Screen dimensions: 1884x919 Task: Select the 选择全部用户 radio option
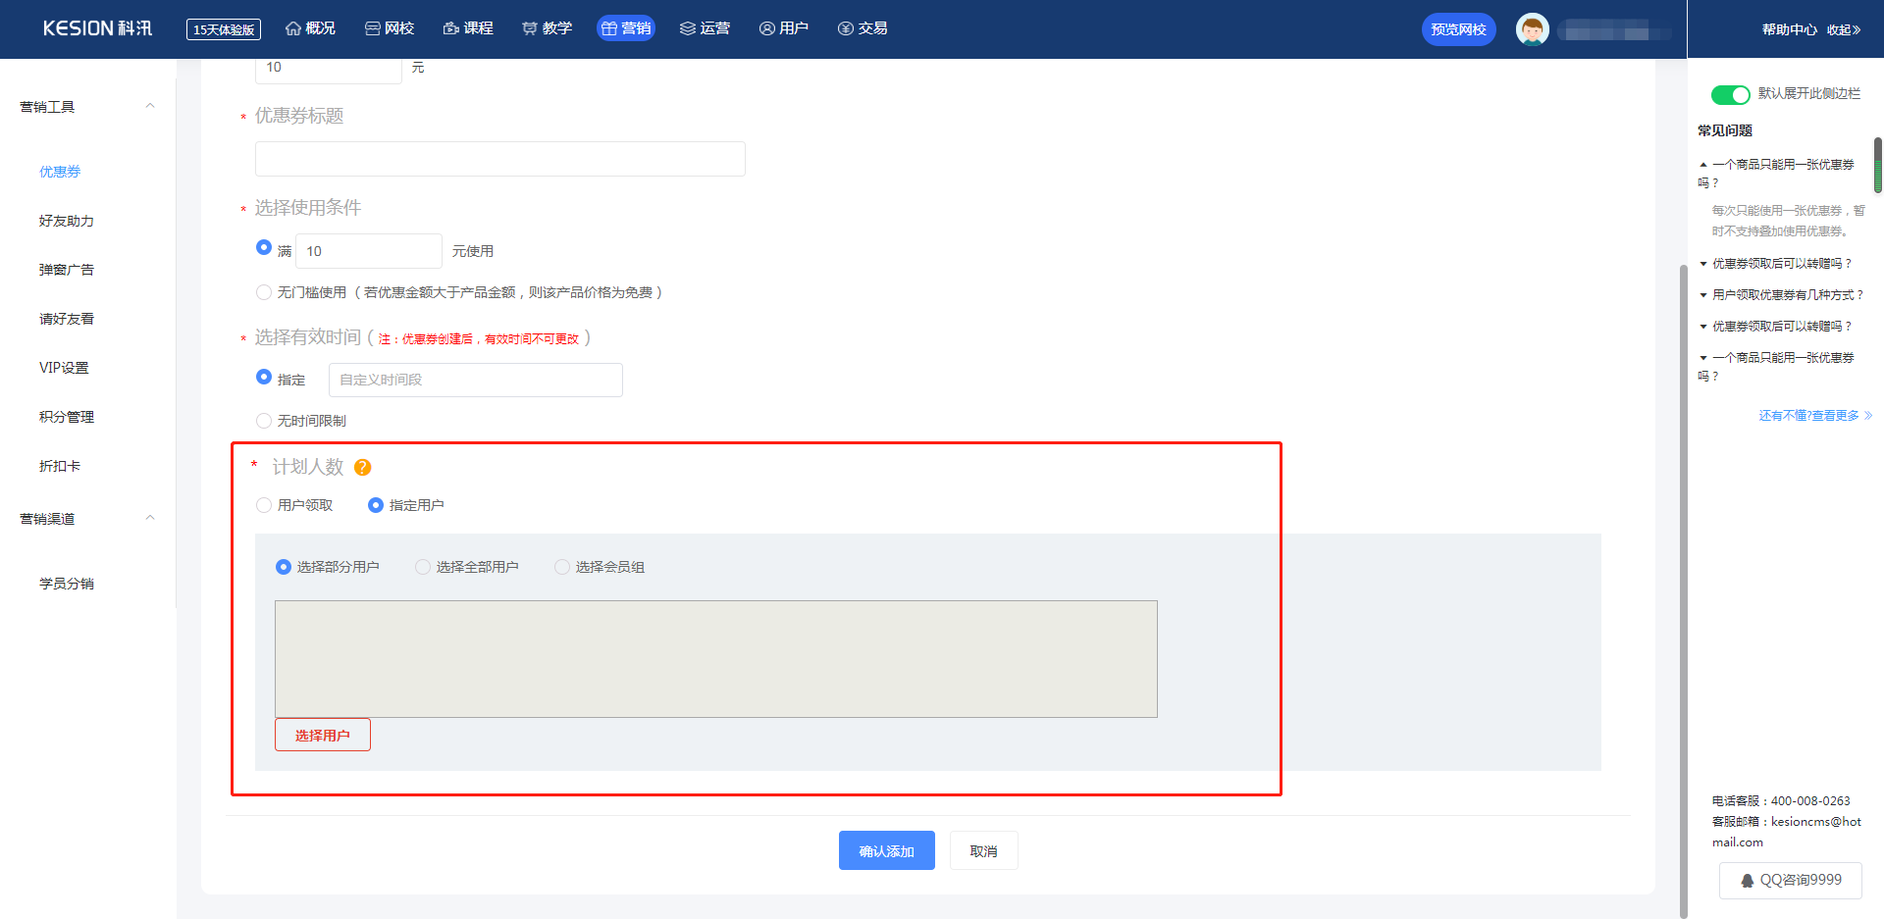423,567
